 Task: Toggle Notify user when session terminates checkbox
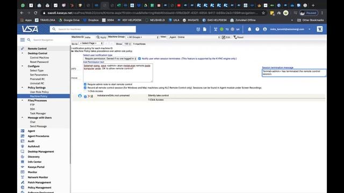[x=140, y=58]
